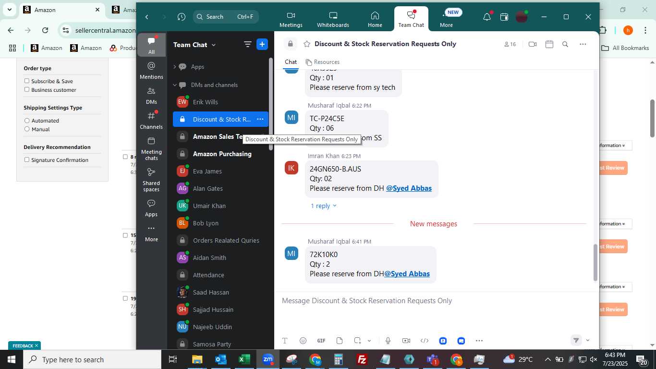The height and width of the screenshot is (369, 656).
Task: Click the screenshot capture icon
Action: [x=357, y=341]
